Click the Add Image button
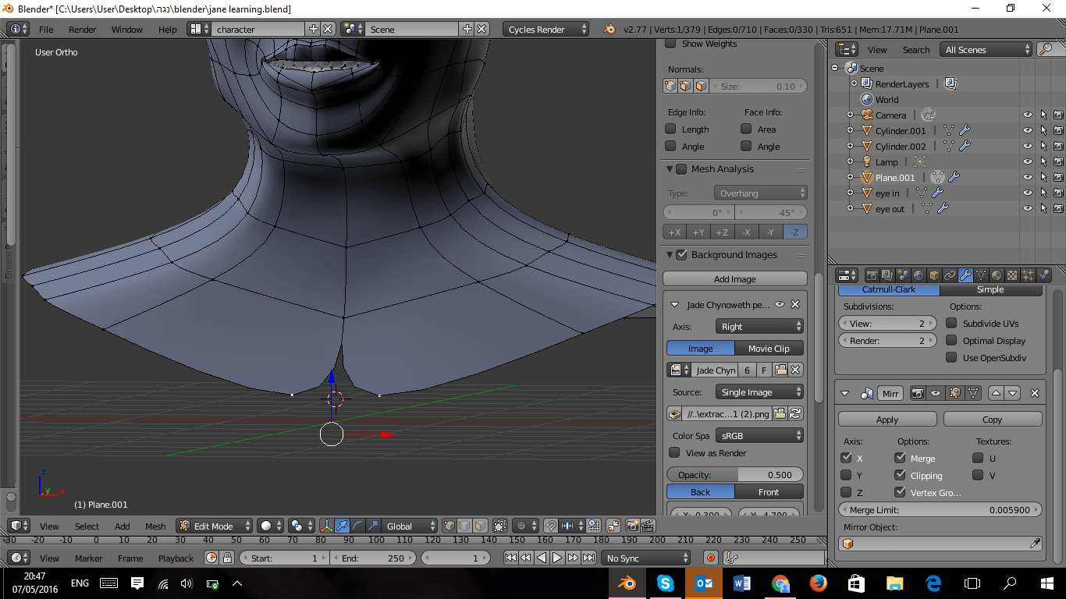Screen dimensions: 1066x599 734,278
